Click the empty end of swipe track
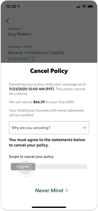The image size is (98, 211). pyautogui.click(x=61, y=167)
